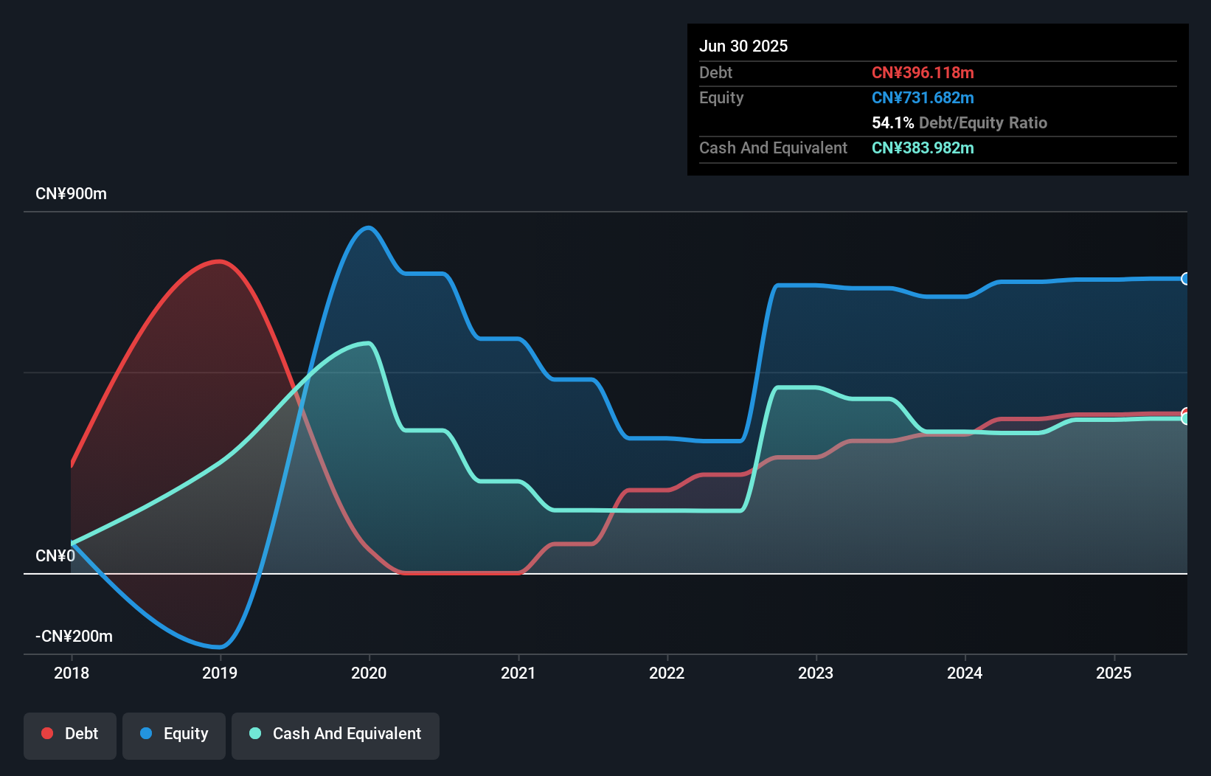
Task: Select the teal Cash endpoint marker
Action: [x=1185, y=418]
